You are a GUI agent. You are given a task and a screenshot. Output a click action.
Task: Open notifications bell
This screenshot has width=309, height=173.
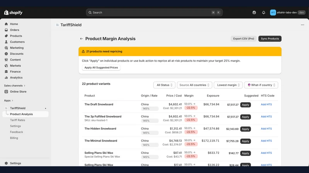pos(263,13)
